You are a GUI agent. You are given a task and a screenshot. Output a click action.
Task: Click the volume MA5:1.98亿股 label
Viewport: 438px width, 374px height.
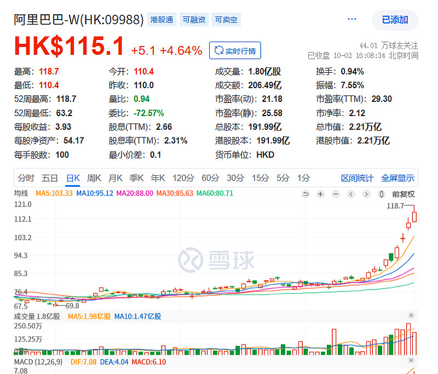[x=89, y=317]
